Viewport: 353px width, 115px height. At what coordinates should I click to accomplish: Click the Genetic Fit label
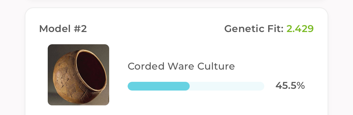[x=254, y=29]
